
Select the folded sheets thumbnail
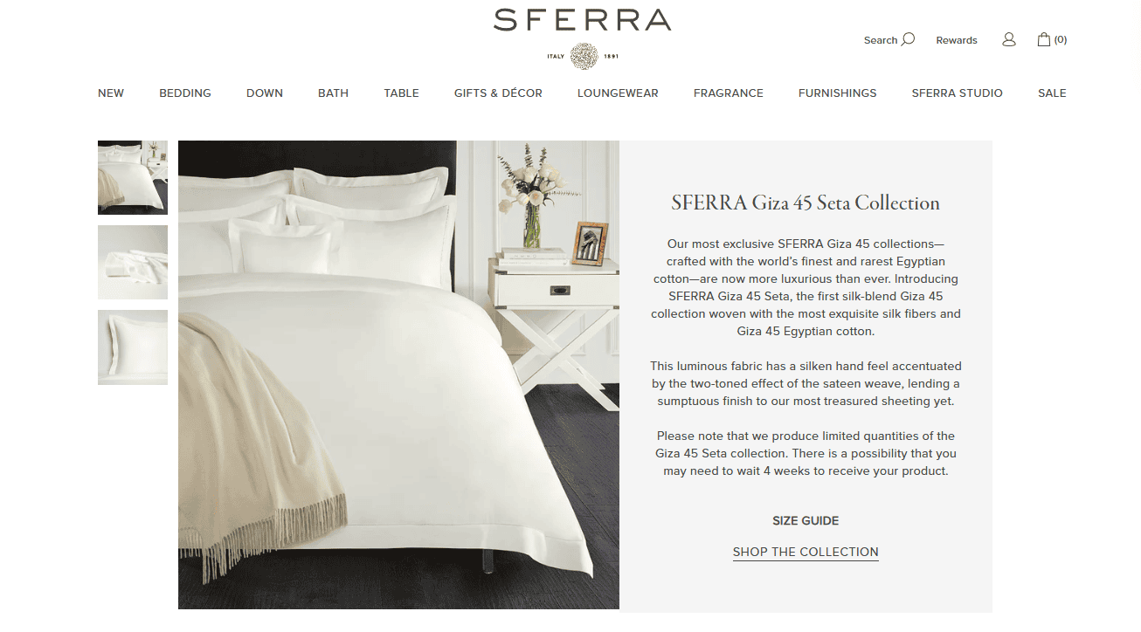[133, 262]
